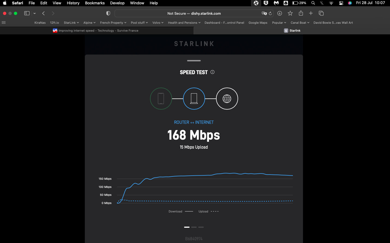Select the internet globe circle icon
This screenshot has width=390, height=243.
coord(227,98)
